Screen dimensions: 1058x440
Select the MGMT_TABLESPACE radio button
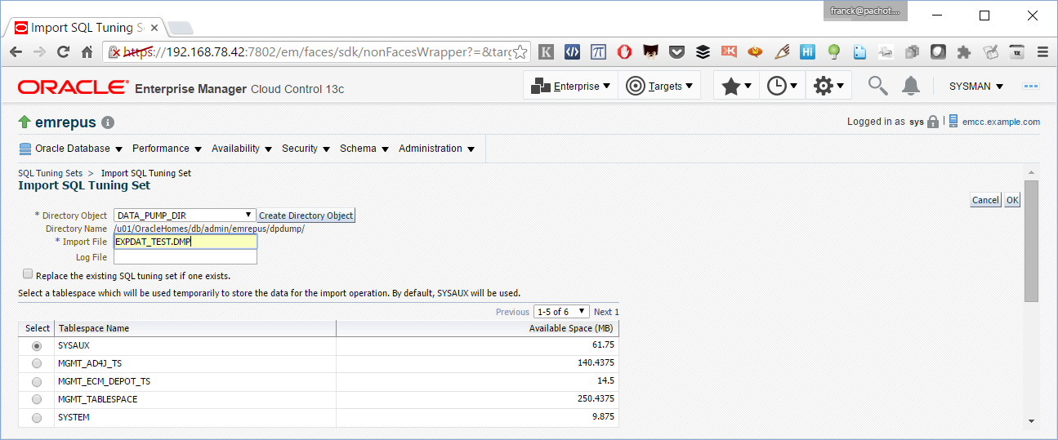tap(37, 400)
